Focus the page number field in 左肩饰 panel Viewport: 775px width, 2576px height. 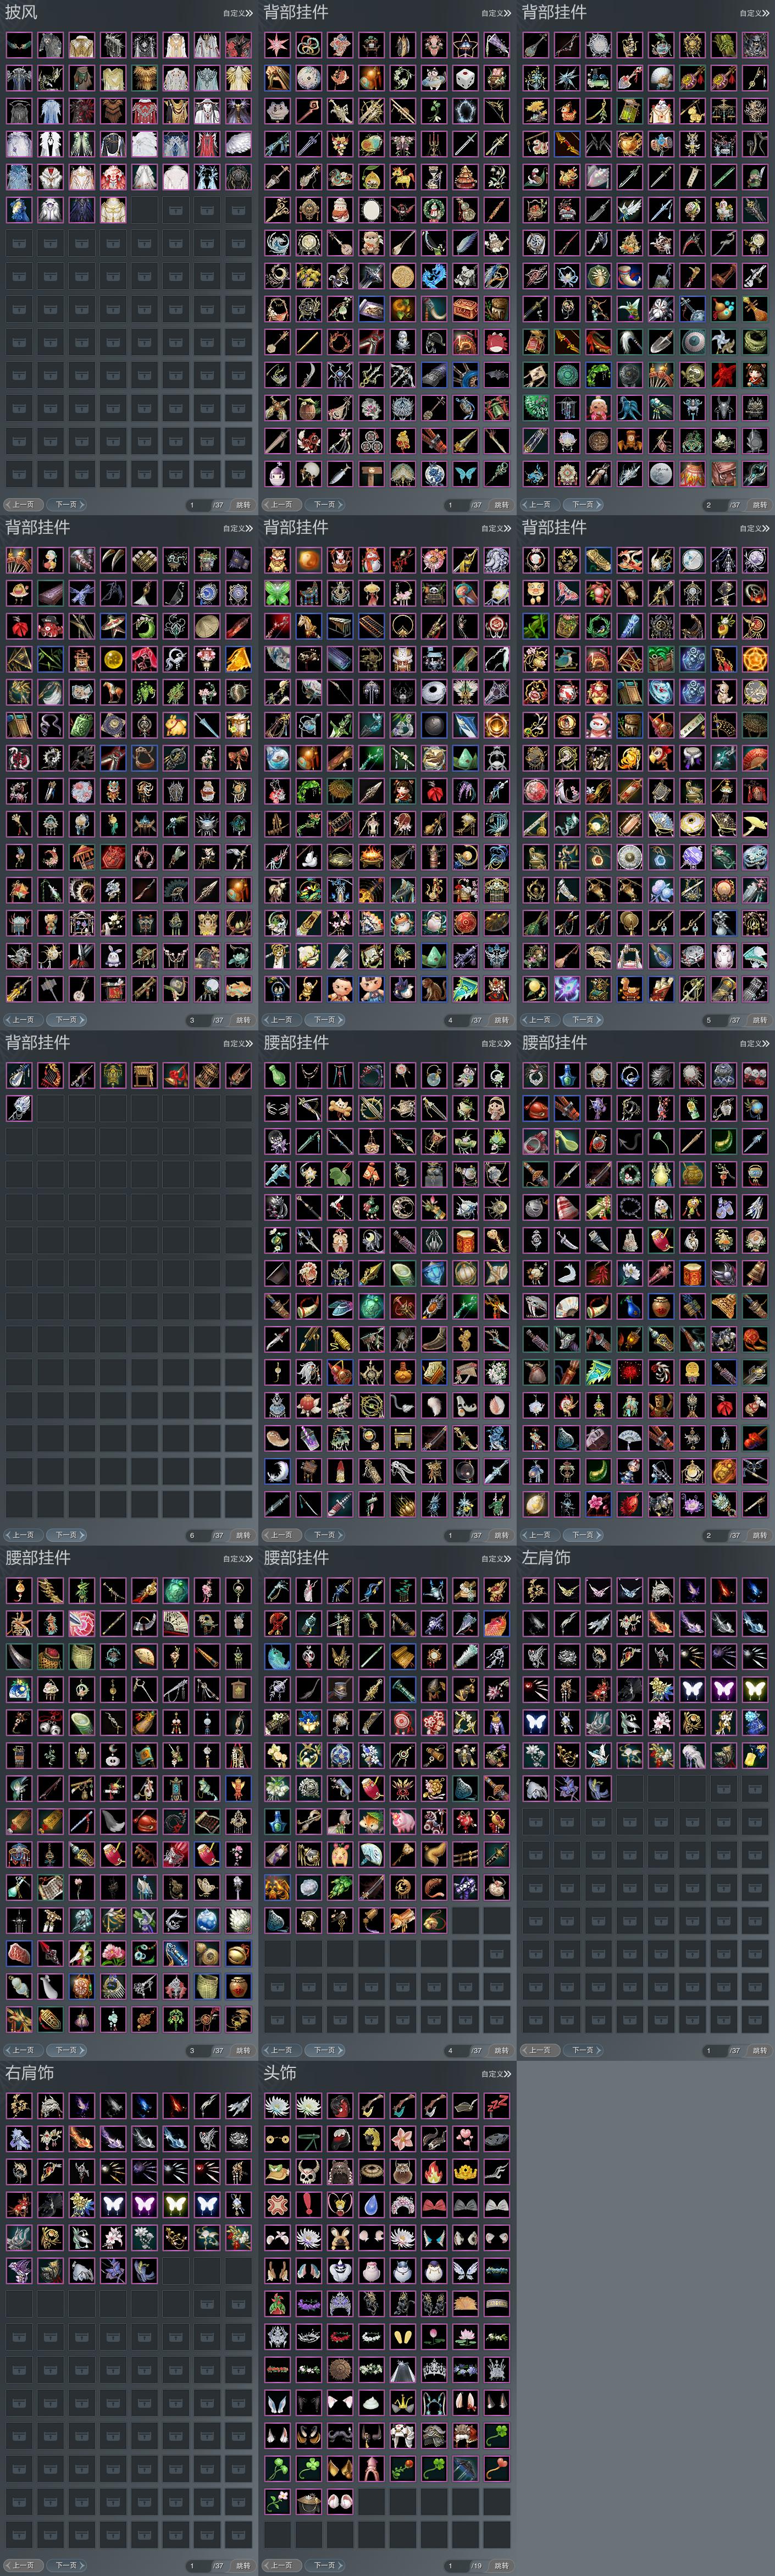tap(715, 2050)
